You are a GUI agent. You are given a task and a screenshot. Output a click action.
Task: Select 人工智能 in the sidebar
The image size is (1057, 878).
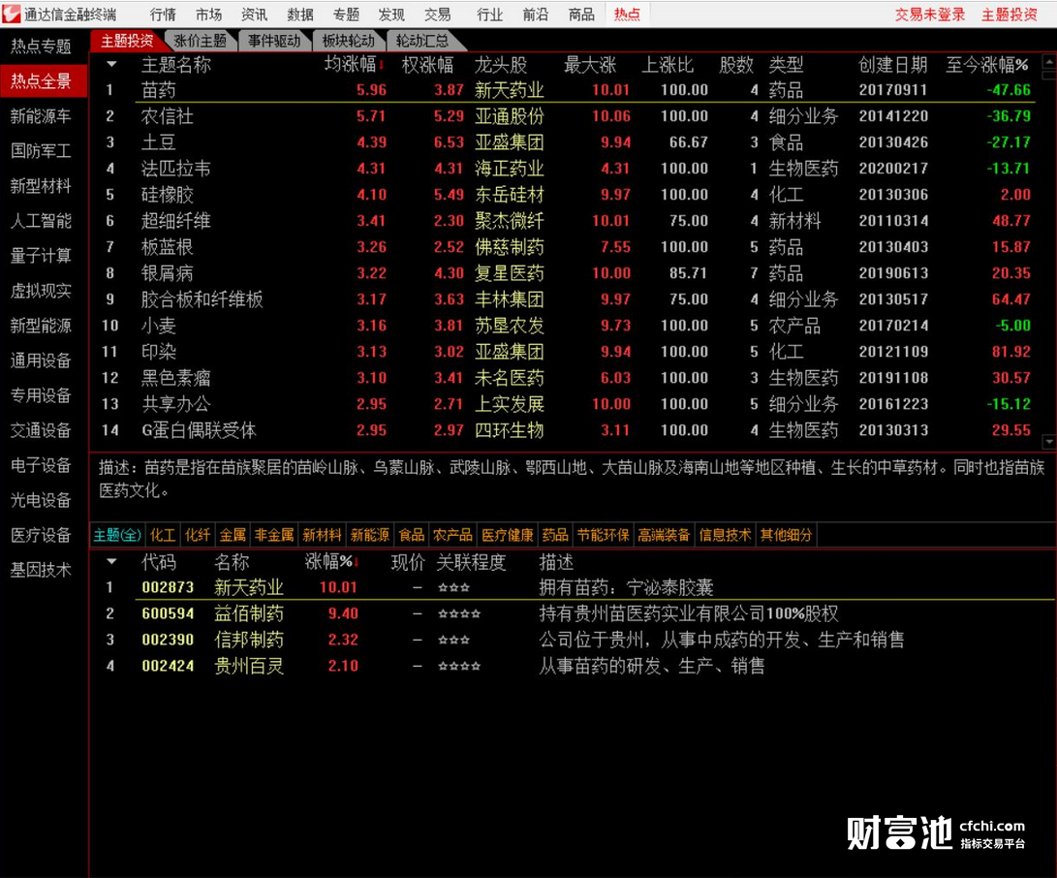click(41, 221)
